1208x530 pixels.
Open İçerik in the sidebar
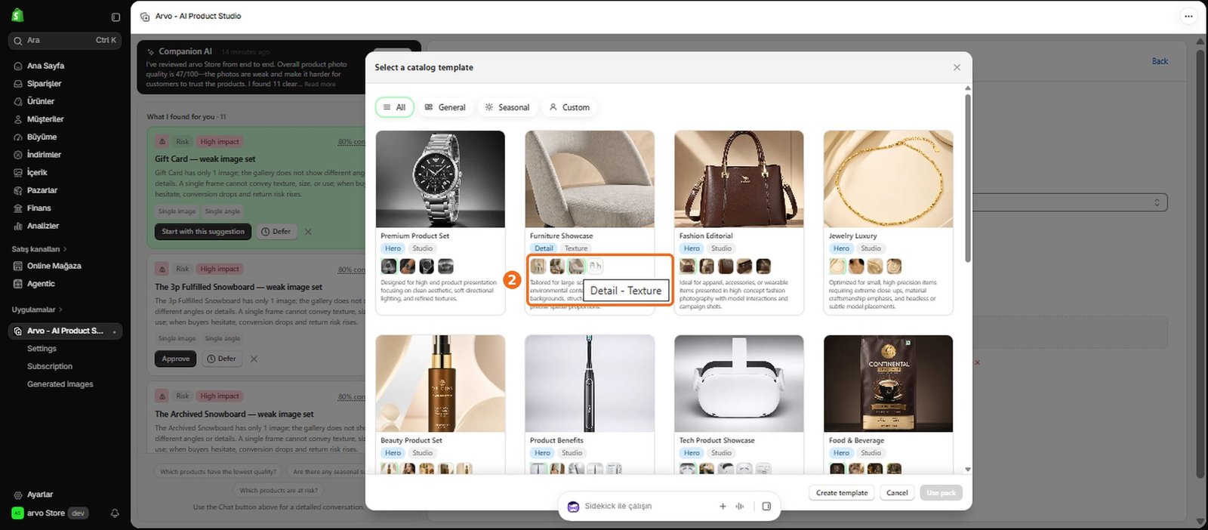pyautogui.click(x=37, y=172)
